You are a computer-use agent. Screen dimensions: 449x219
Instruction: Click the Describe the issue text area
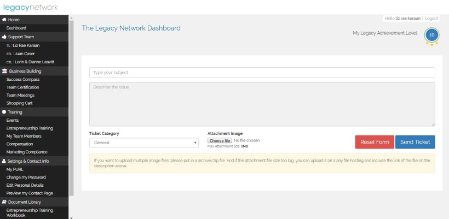pyautogui.click(x=262, y=104)
